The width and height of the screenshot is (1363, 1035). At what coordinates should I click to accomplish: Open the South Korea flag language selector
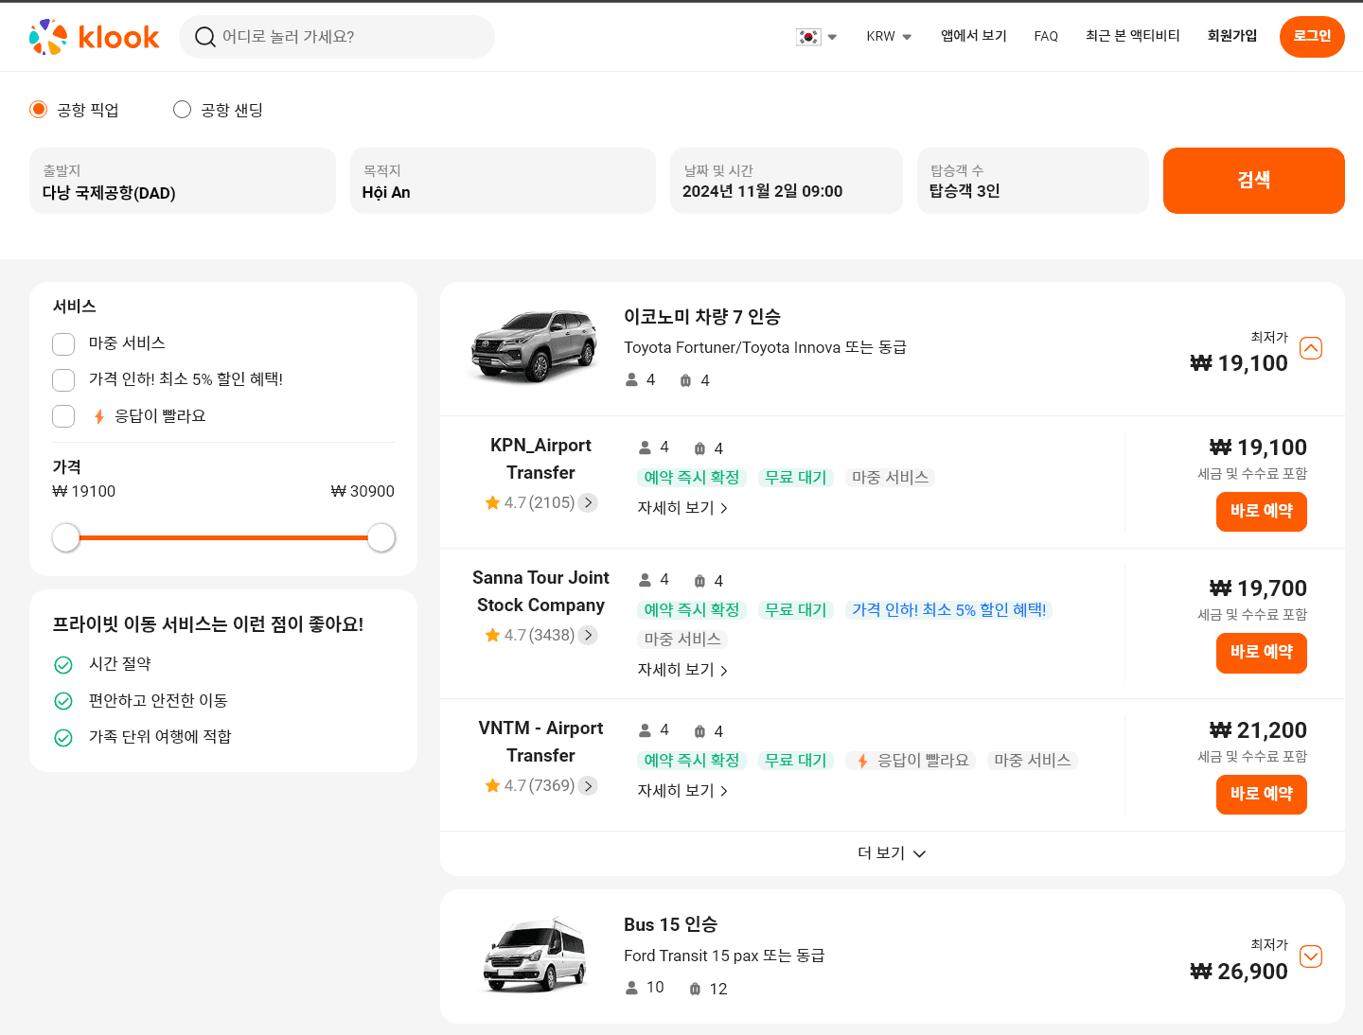pos(816,37)
